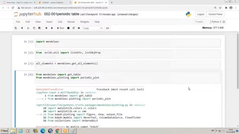
Task: Open the Insert menu
Action: click(49, 22)
